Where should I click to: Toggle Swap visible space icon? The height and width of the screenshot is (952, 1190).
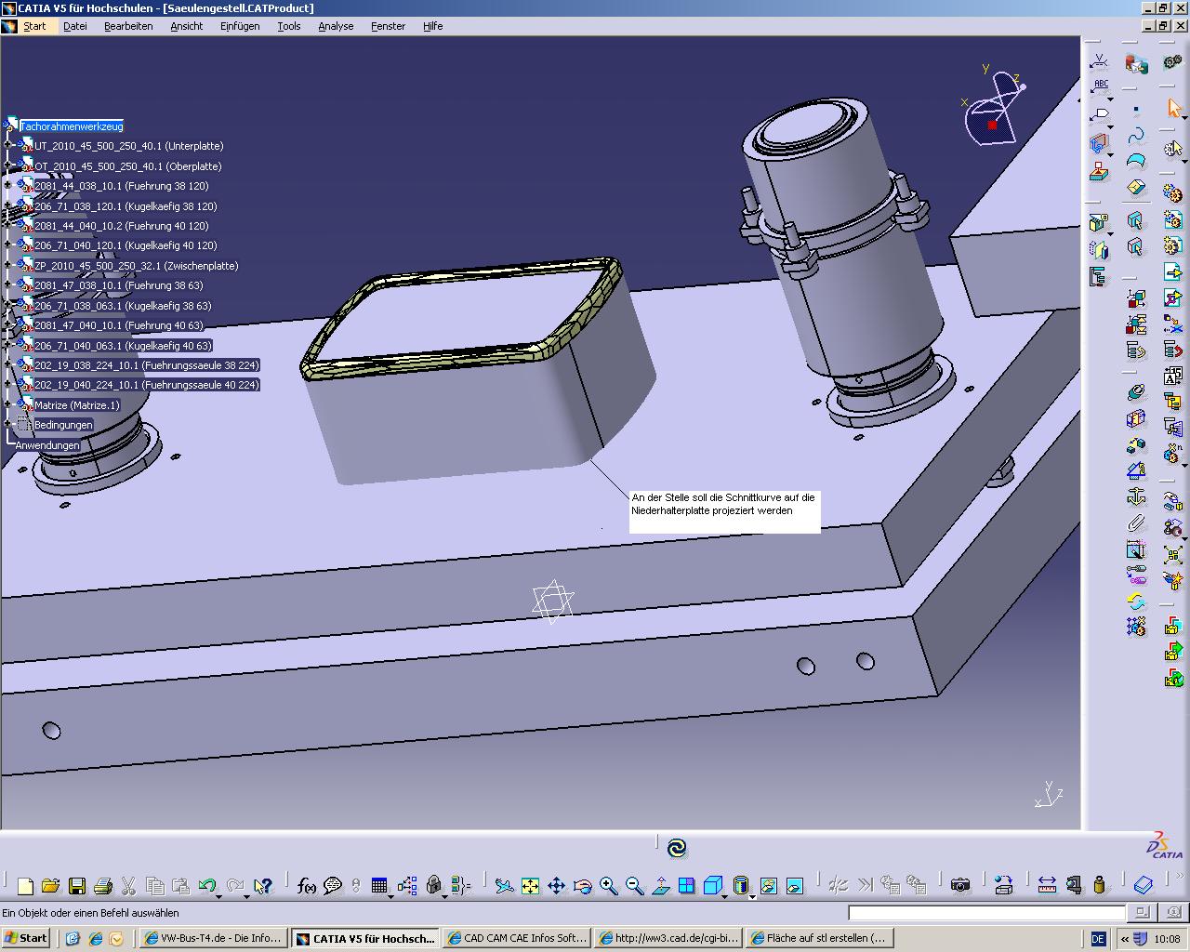tap(794, 886)
